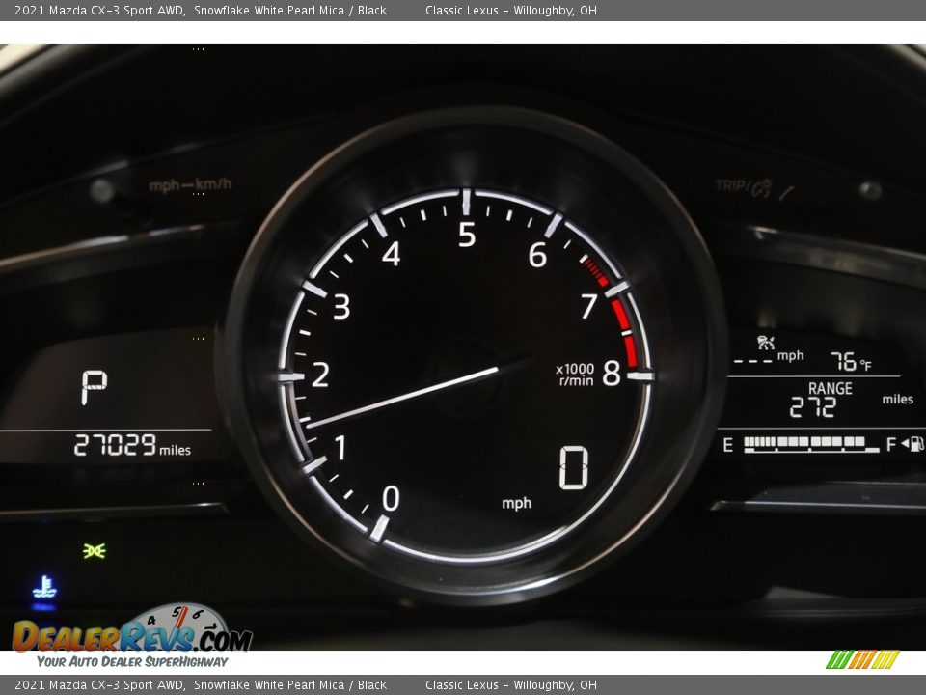This screenshot has height=695, width=926.
Task: Click the number 1 on the tachometer
Action: 340,447
